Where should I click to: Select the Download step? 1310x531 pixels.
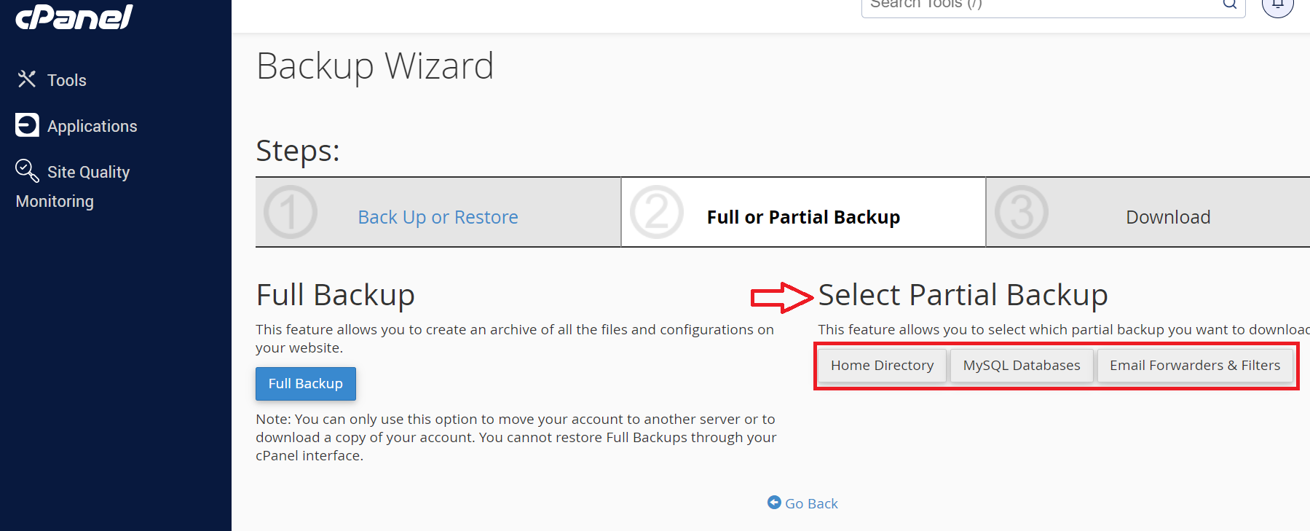(x=1168, y=217)
